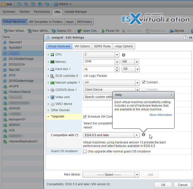The image size is (193, 189).
Task: Open the Compatible with ESXi version dropdown
Action: [136, 135]
